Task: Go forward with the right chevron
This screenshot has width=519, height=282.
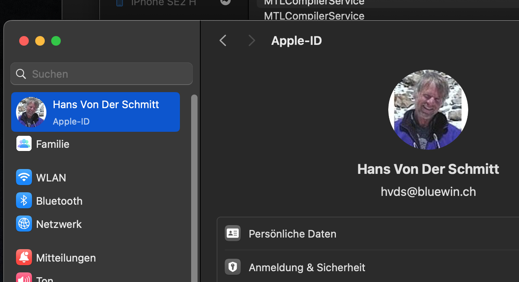Action: [x=252, y=40]
